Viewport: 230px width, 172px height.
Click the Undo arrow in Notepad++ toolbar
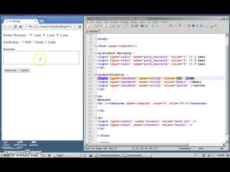coord(132,26)
